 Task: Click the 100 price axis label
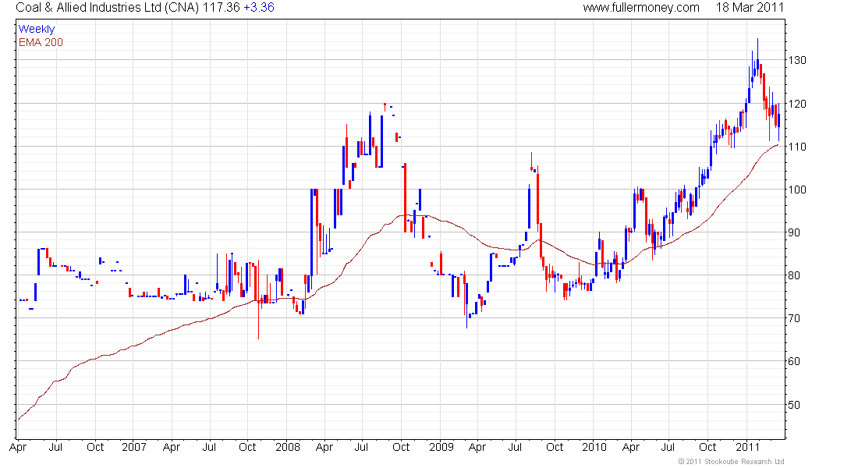pos(796,190)
